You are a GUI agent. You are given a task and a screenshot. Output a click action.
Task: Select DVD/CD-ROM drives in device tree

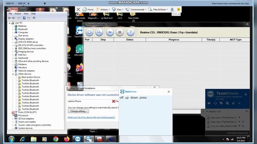(28, 42)
